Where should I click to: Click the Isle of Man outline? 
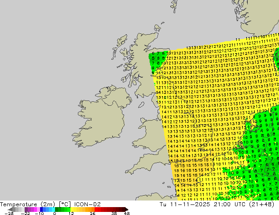141,105
